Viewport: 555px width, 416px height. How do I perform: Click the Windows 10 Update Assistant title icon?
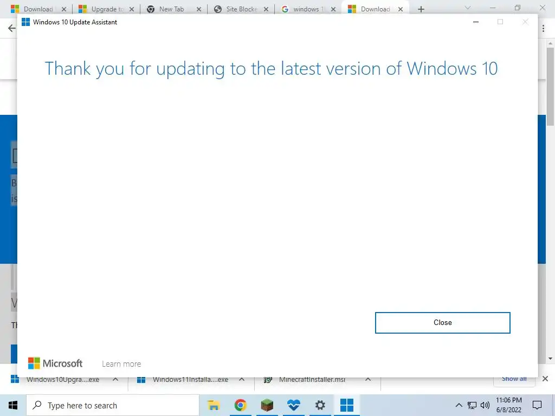tap(25, 22)
